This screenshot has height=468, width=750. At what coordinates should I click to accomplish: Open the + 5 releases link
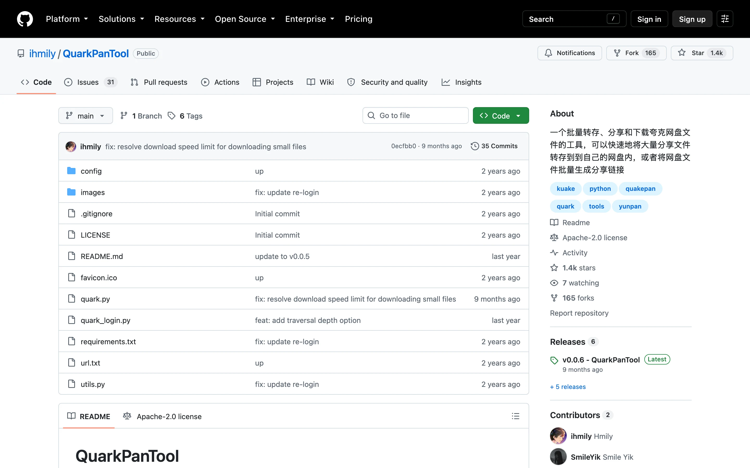(x=568, y=387)
